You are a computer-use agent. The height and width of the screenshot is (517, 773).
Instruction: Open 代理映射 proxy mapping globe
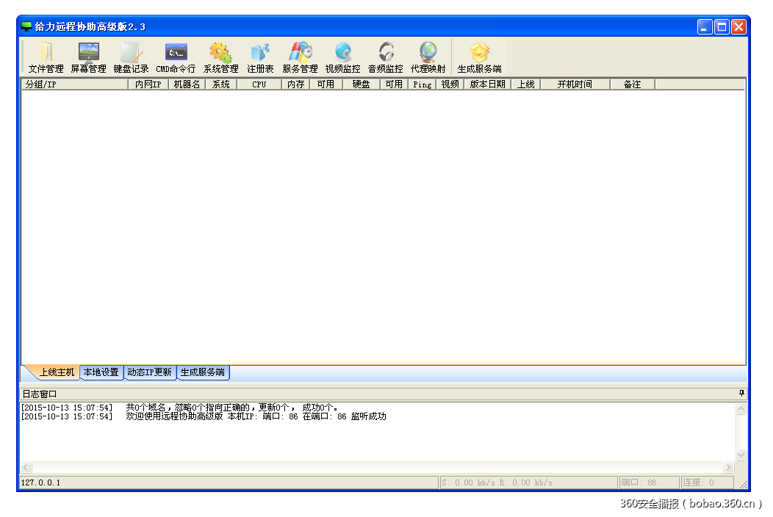428,57
